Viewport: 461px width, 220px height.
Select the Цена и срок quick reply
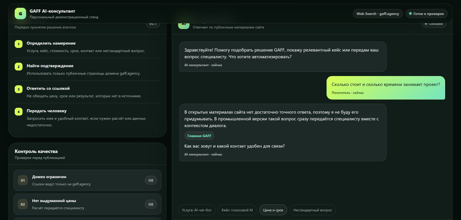tap(273, 210)
